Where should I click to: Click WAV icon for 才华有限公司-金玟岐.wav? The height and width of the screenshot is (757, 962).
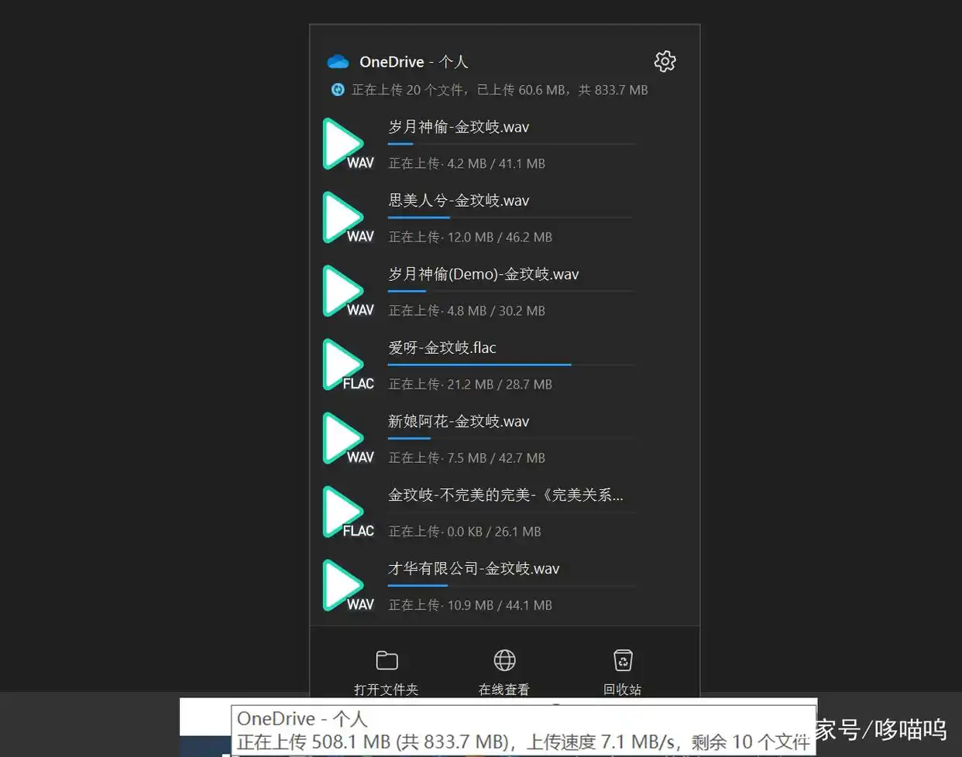click(x=347, y=586)
